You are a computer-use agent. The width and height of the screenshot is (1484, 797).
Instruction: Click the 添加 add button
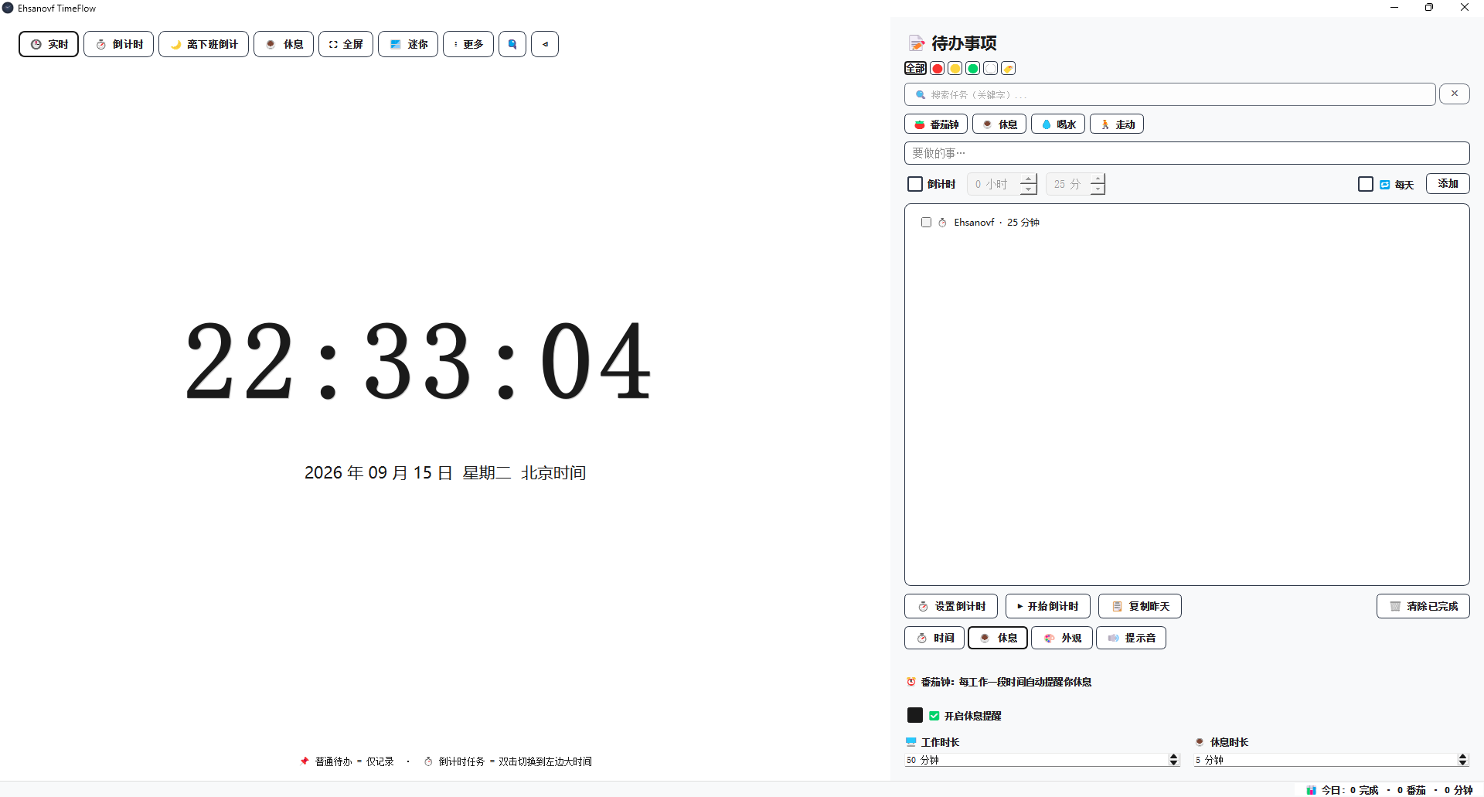[x=1448, y=183]
